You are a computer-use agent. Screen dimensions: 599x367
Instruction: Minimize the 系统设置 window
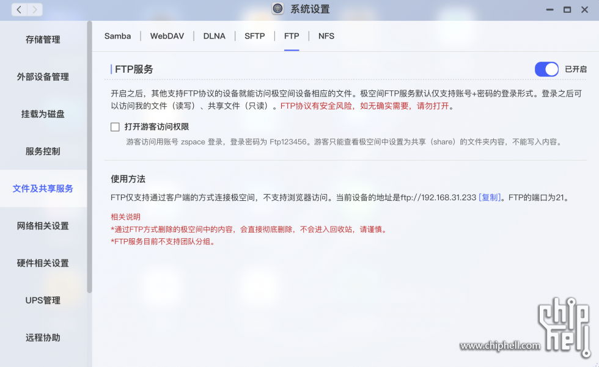click(x=549, y=10)
